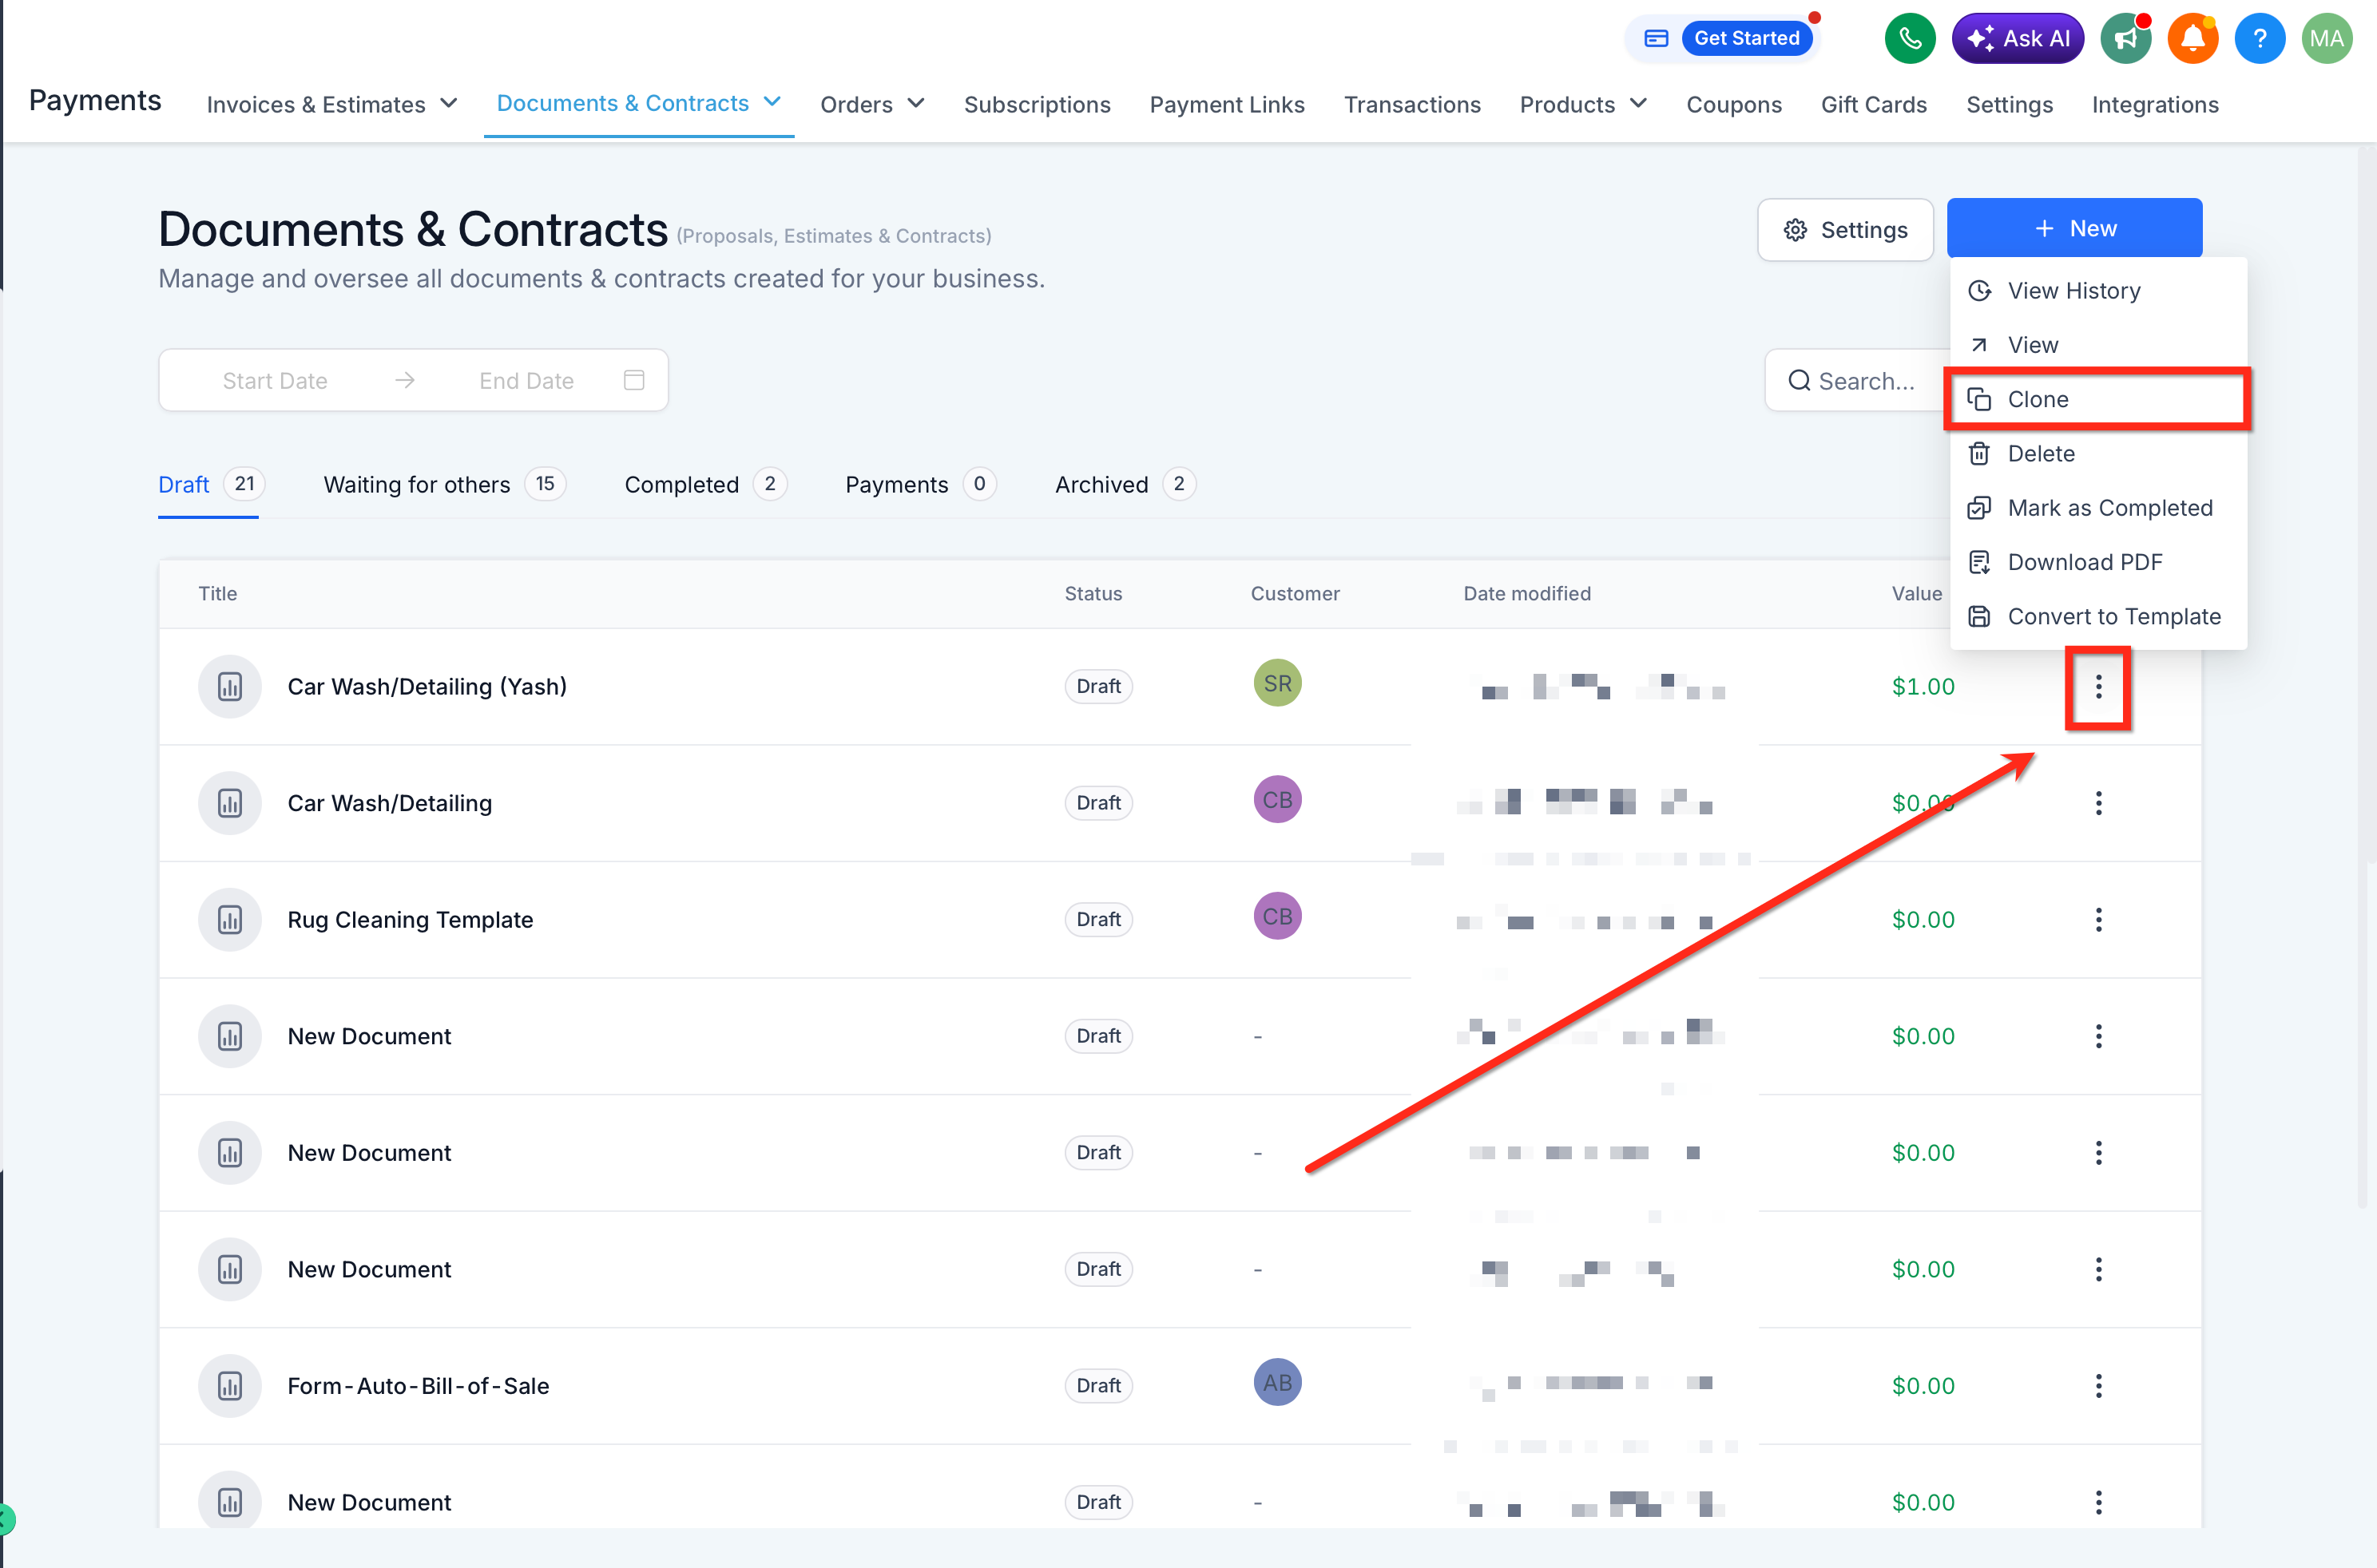This screenshot has width=2377, height=1568.
Task: Click the $1.00 value
Action: [1923, 686]
